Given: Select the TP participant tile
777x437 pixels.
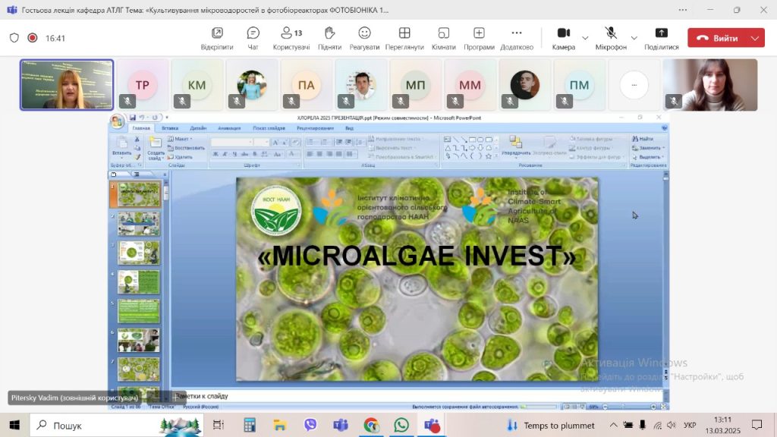Looking at the screenshot, I should click(143, 85).
